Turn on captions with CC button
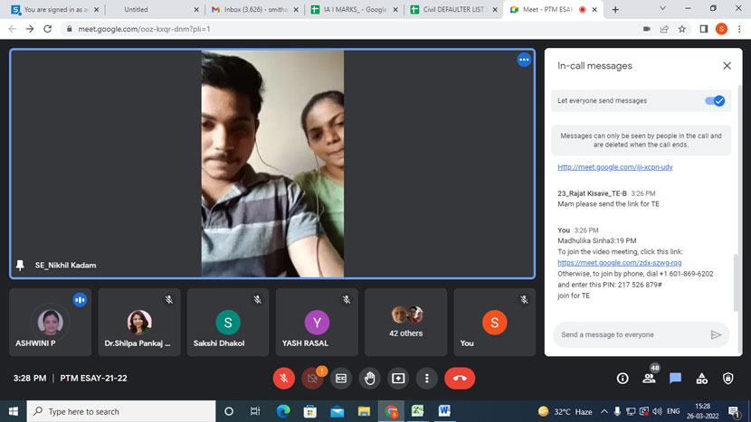751x422 pixels. point(341,379)
